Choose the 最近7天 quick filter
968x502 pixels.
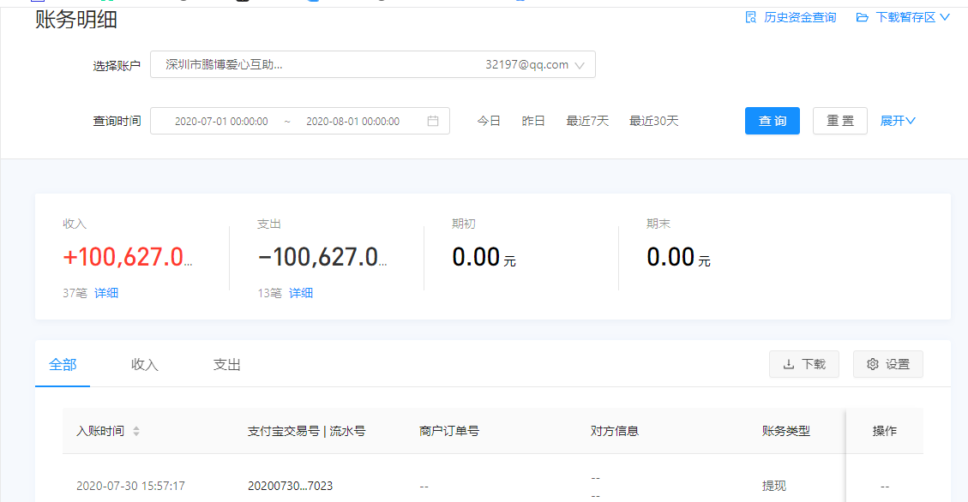coord(587,121)
